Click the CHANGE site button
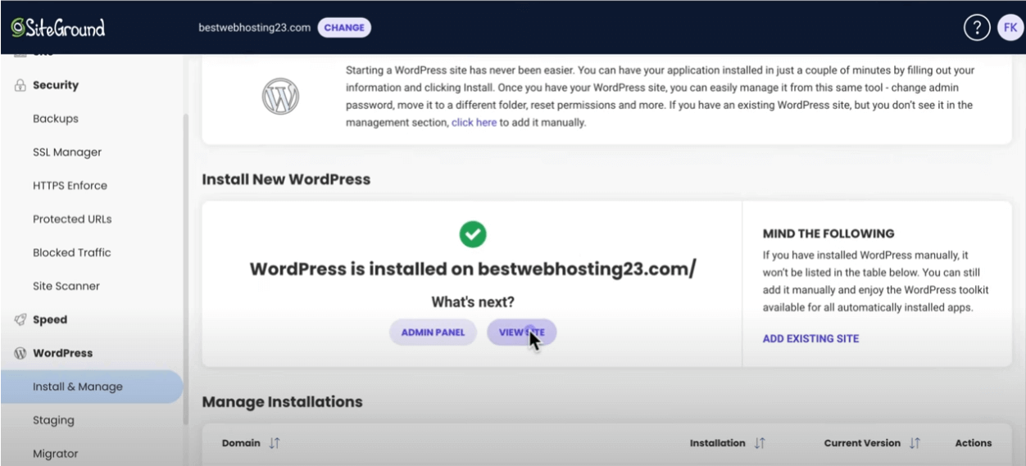1026x466 pixels. click(x=344, y=28)
